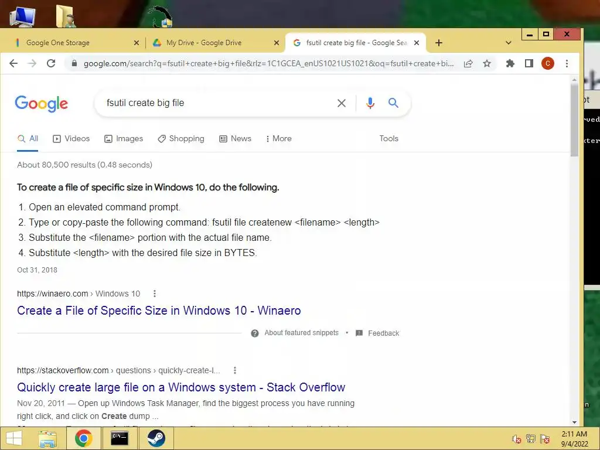This screenshot has width=600, height=450.
Task: Open the Chrome side panel icon
Action: pyautogui.click(x=529, y=63)
